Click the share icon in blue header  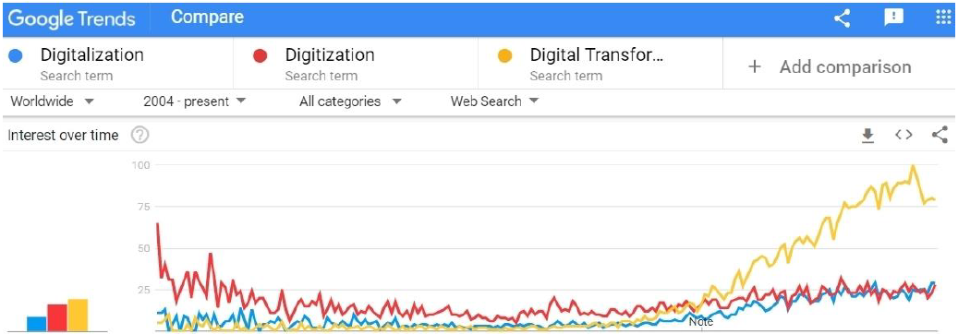point(842,19)
